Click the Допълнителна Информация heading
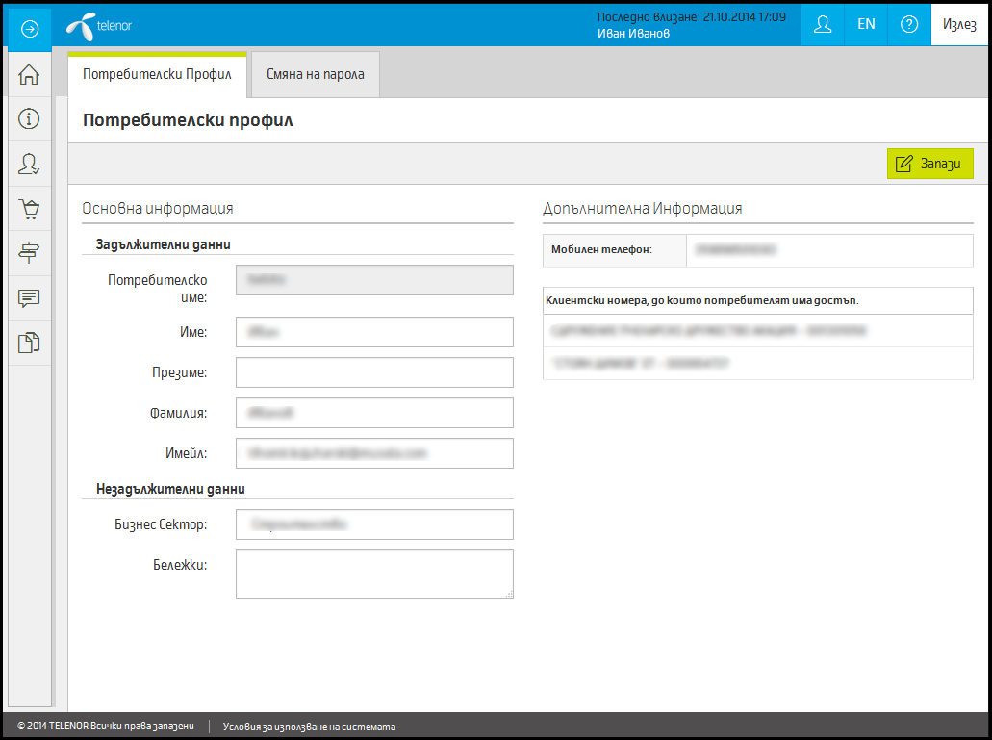This screenshot has height=740, width=992. coord(642,208)
